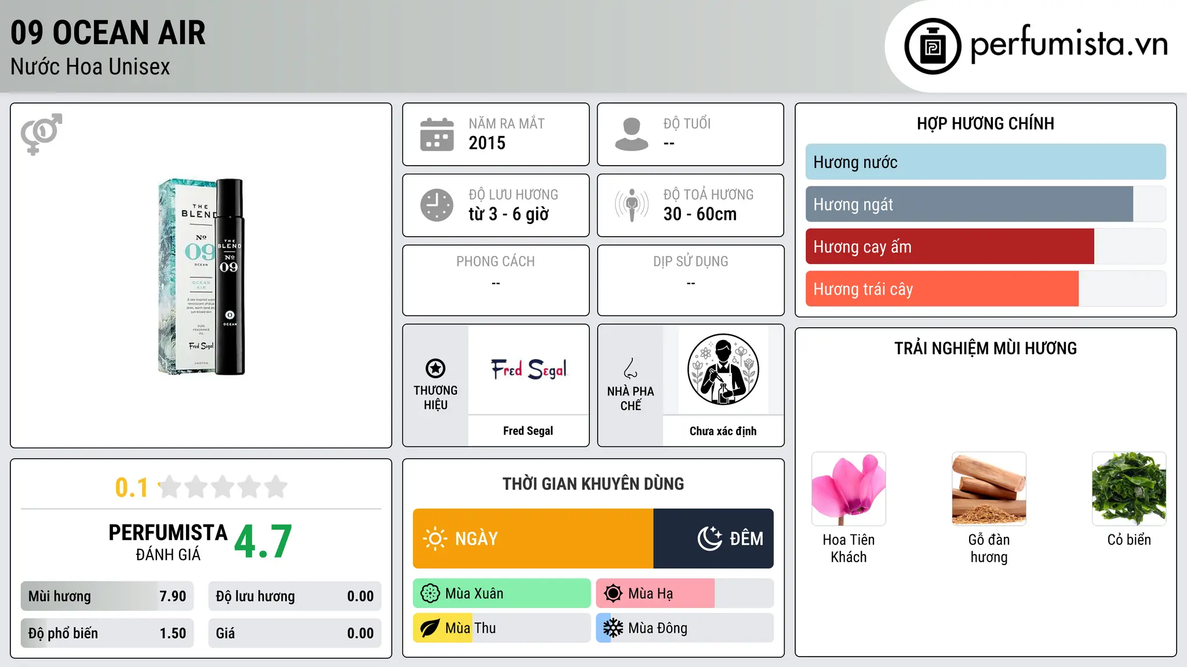This screenshot has width=1187, height=667.
Task: Click the release year 2015
Action: [x=487, y=143]
